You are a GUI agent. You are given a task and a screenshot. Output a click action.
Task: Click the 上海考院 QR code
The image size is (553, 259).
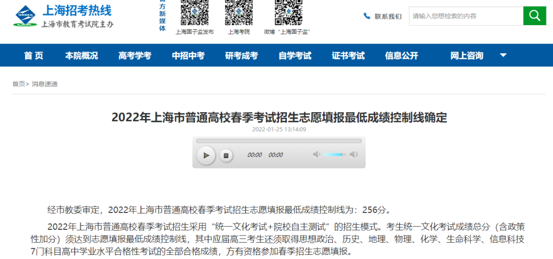coord(239,12)
